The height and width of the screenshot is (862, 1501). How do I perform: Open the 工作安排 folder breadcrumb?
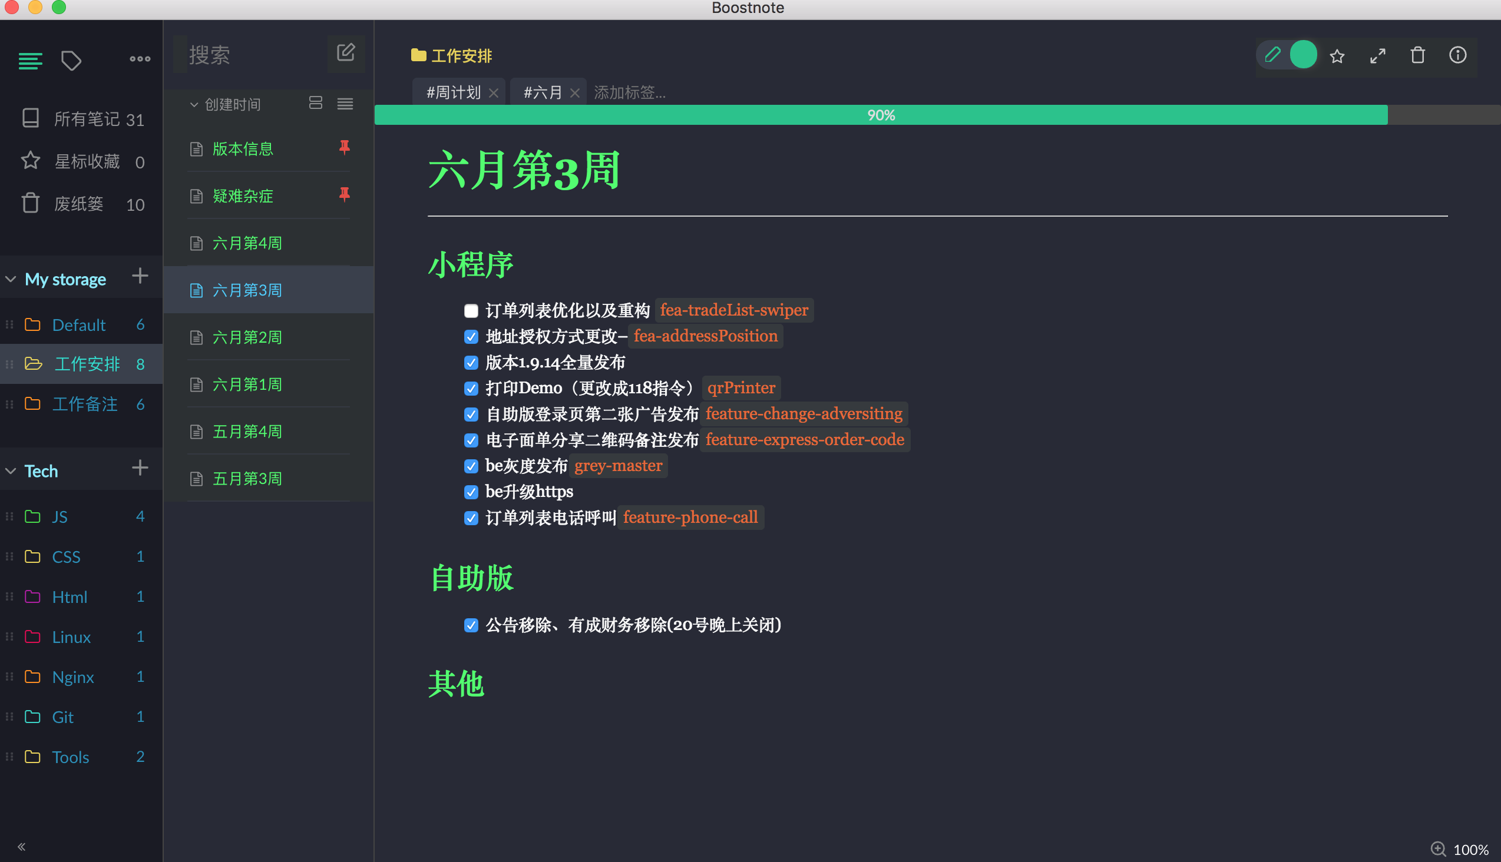pyautogui.click(x=461, y=55)
